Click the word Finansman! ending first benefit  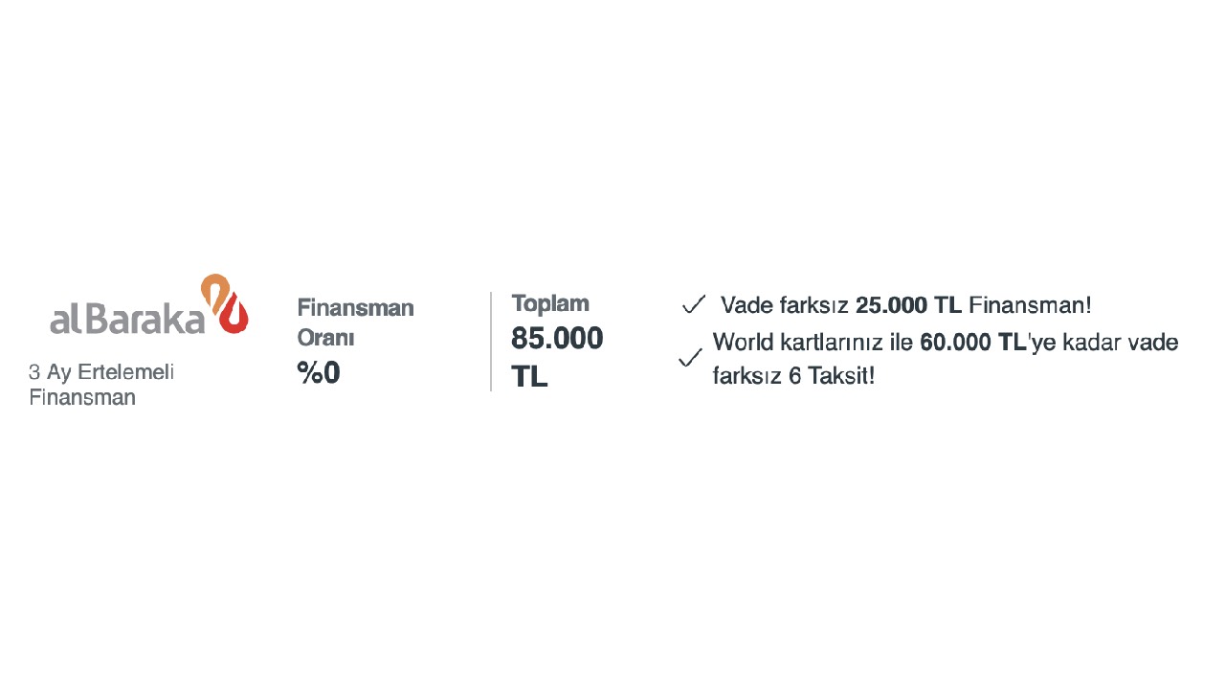click(x=1030, y=305)
